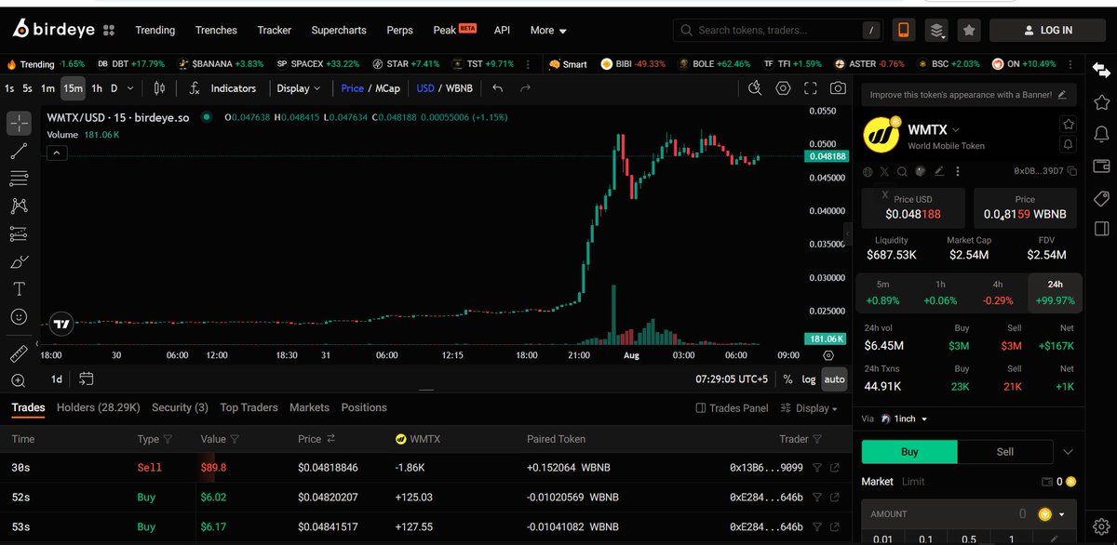Viewport: 1117px width, 545px height.
Task: Swap the Price column currency display
Action: tap(330, 439)
